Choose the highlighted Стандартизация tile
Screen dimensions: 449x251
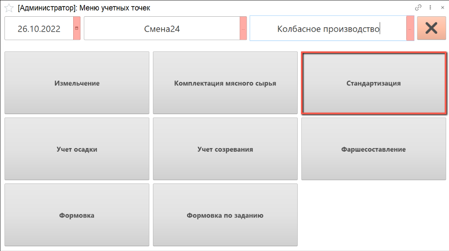click(373, 83)
